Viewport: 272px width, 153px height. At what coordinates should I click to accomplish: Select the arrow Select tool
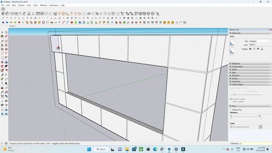coord(2,32)
